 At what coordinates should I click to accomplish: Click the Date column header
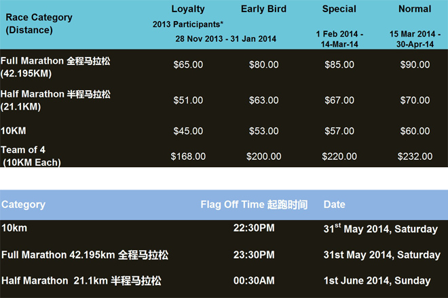(334, 205)
